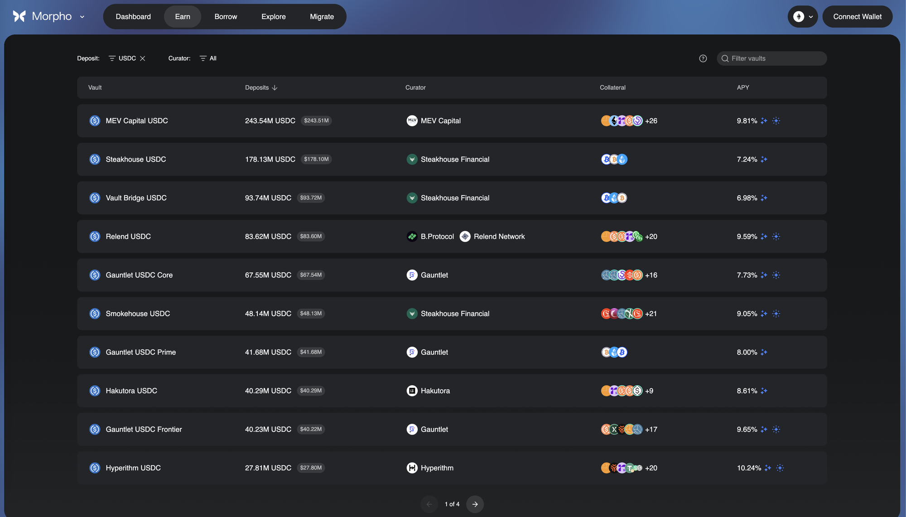Go to the next page of vaults
906x517 pixels.
pos(475,504)
